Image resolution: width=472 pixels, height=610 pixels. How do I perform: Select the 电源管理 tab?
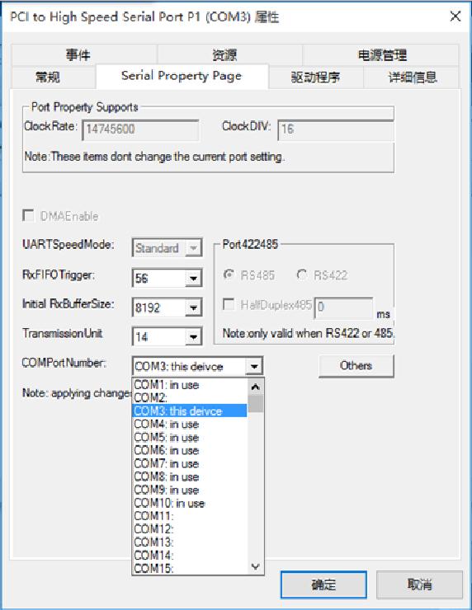click(x=381, y=54)
